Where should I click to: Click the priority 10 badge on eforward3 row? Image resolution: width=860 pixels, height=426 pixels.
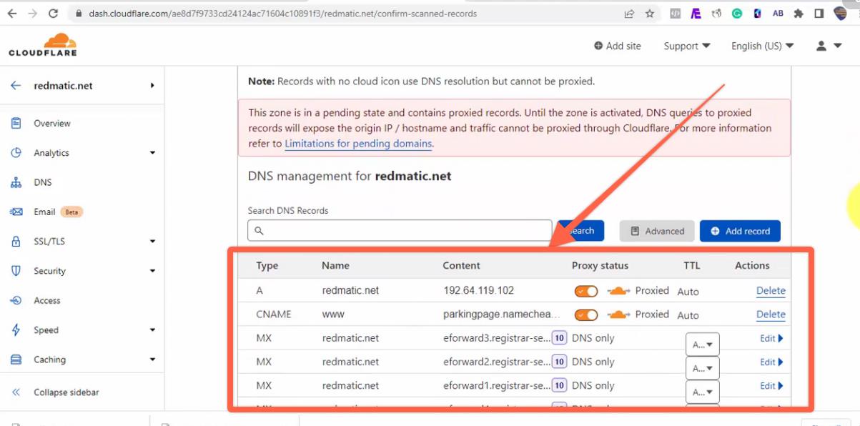pyautogui.click(x=559, y=338)
